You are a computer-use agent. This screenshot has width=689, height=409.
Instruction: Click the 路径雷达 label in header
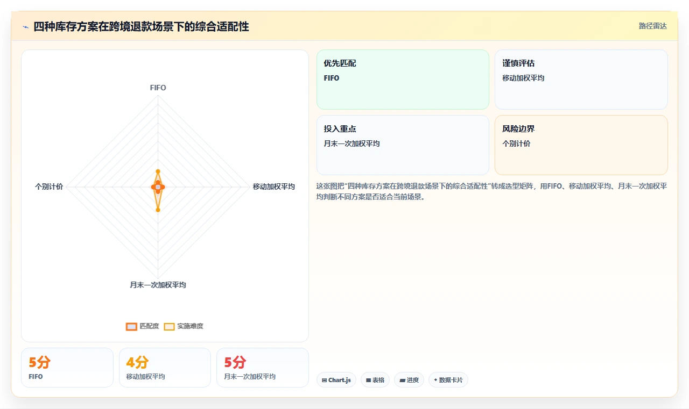(x=653, y=26)
